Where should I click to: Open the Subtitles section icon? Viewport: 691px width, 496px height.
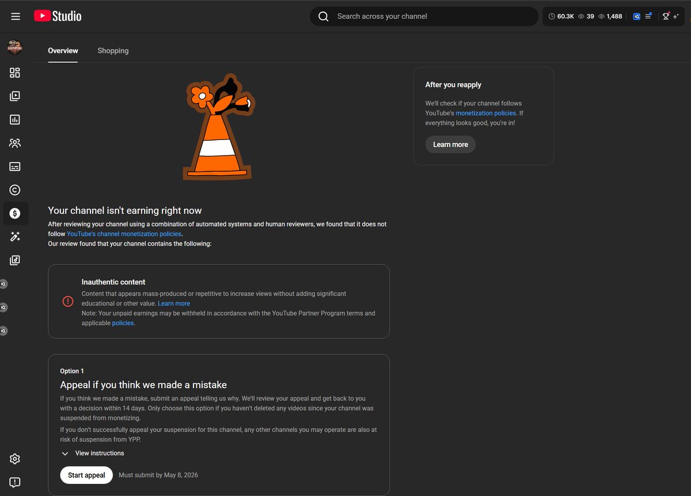(x=15, y=166)
